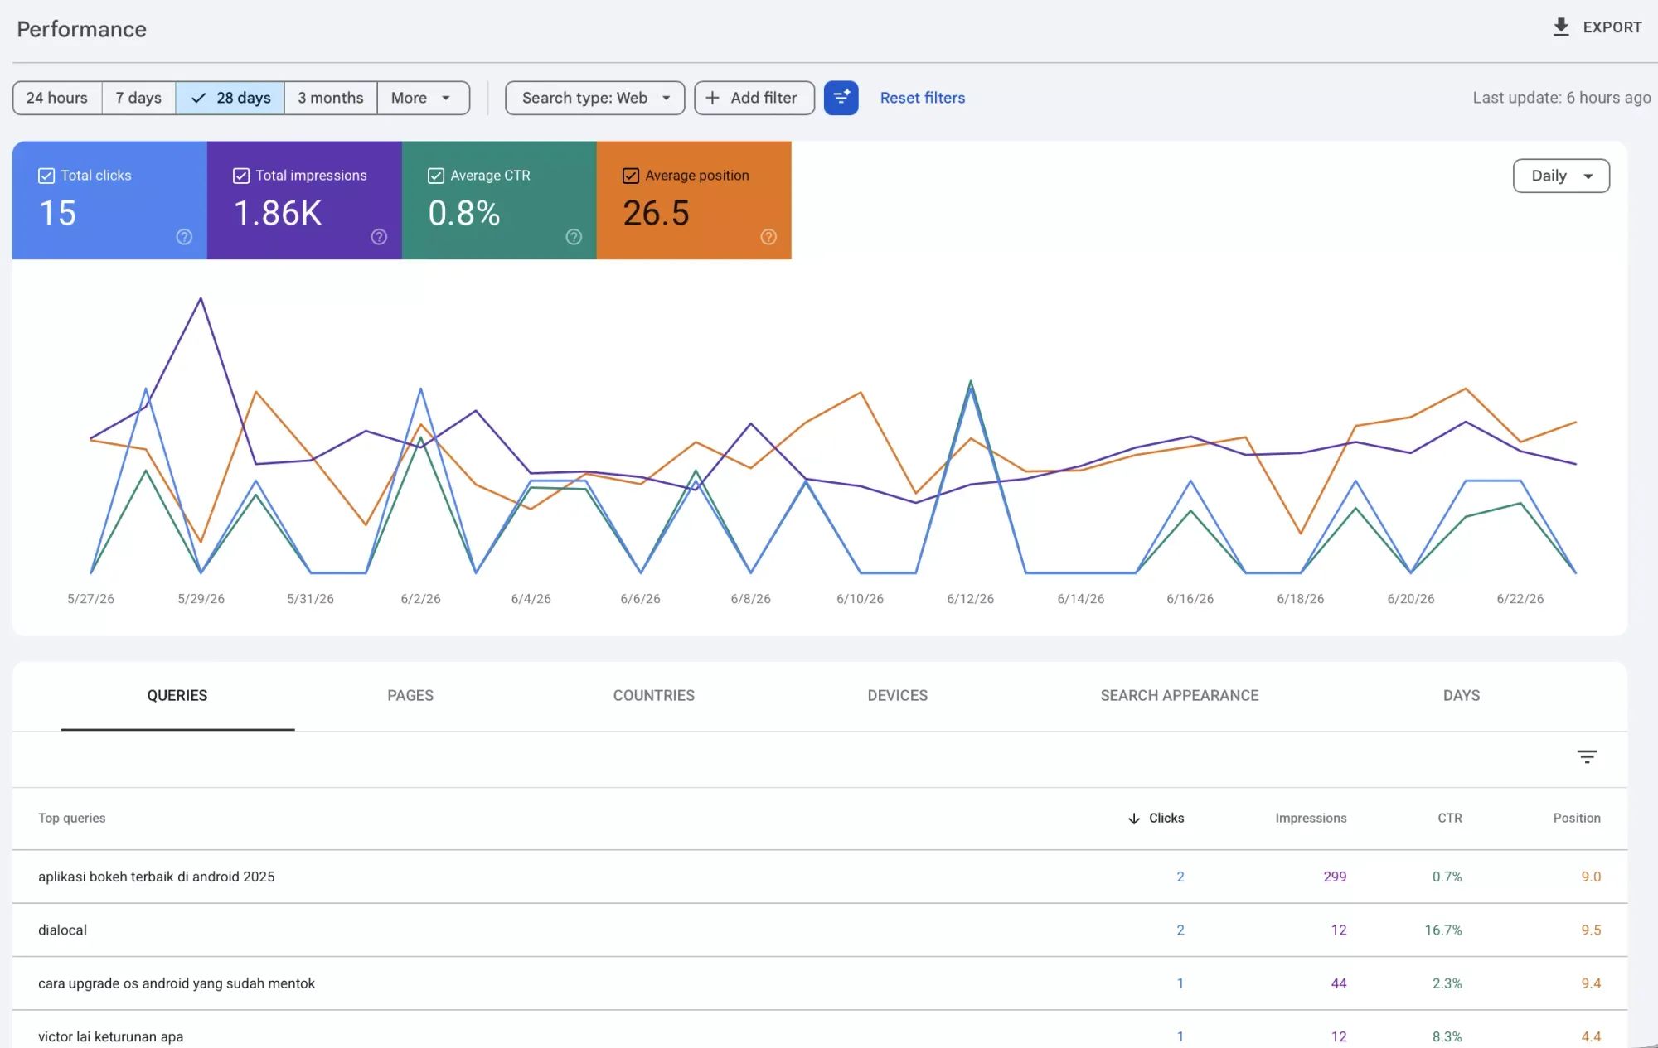The image size is (1658, 1048).
Task: Disable the Average position checkbox
Action: pyautogui.click(x=631, y=176)
